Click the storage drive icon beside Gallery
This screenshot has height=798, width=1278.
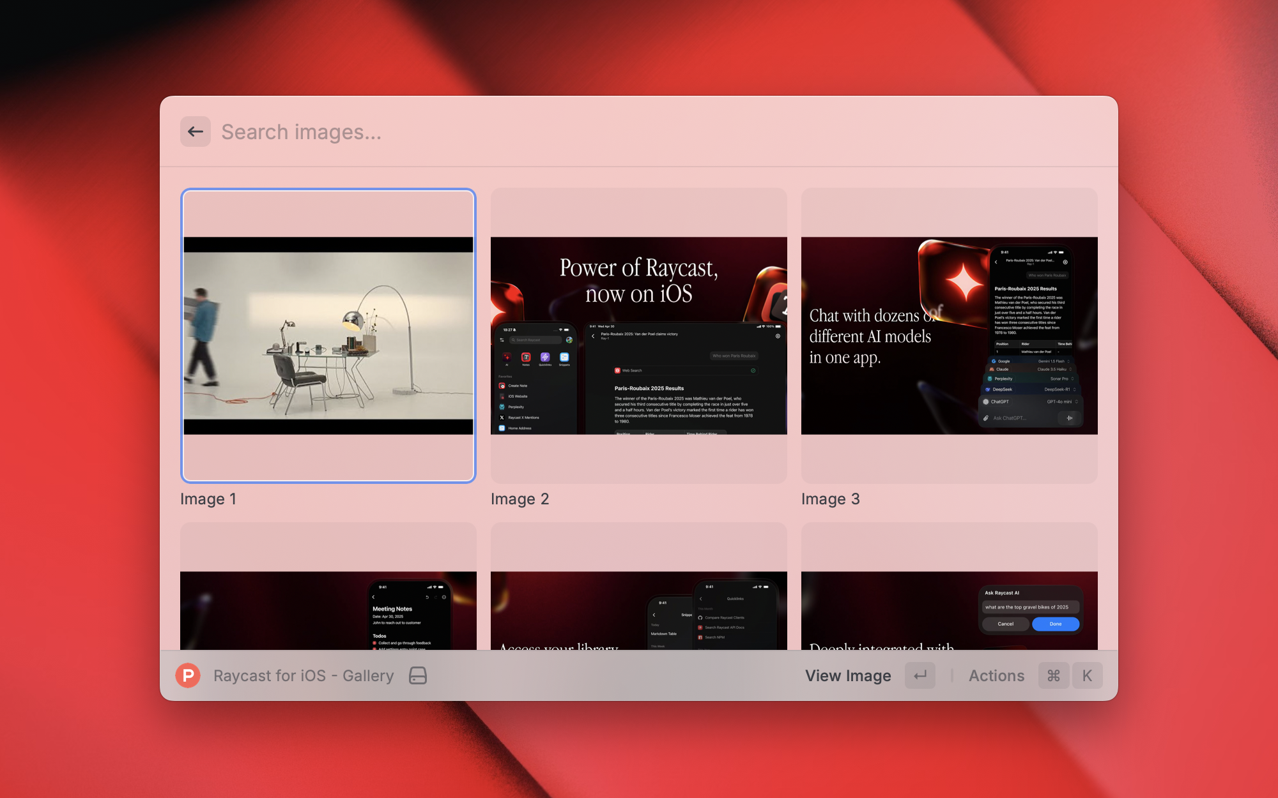point(418,675)
